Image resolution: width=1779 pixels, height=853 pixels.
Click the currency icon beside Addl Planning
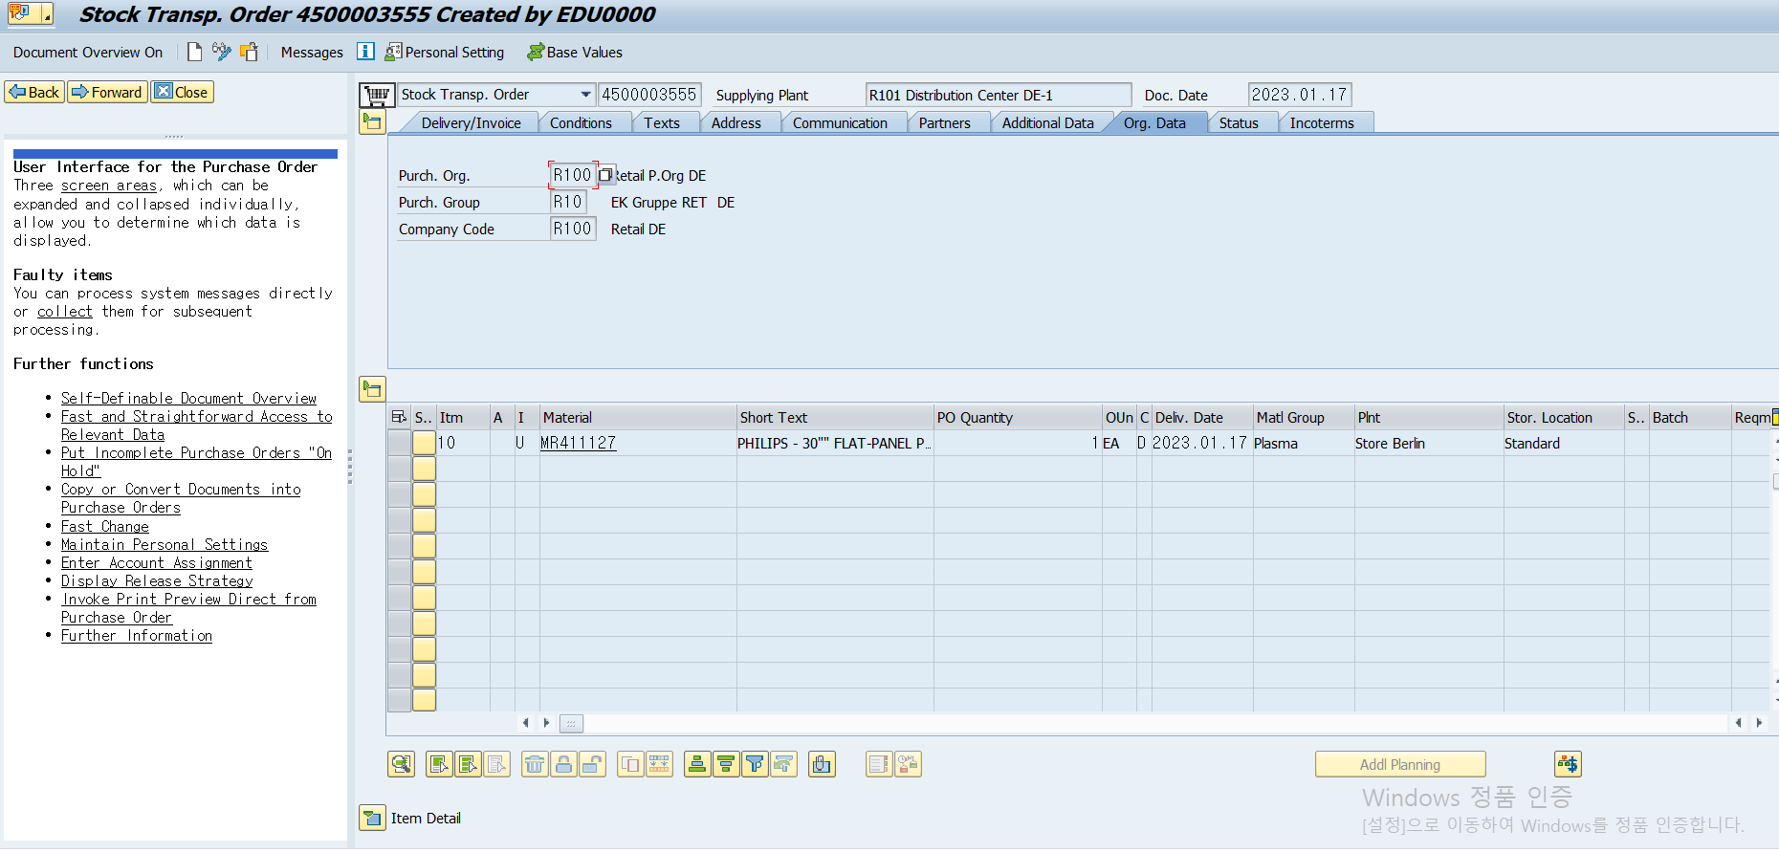[1568, 764]
